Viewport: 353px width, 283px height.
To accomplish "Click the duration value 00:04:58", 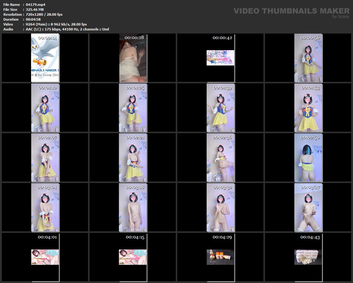I will 33,19.
